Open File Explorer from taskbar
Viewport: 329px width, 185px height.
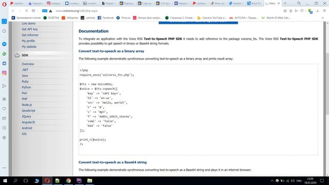(x=90, y=180)
